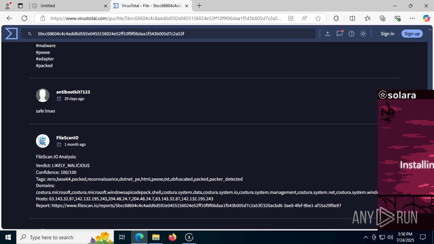Open the Favorites list icon

(368, 18)
